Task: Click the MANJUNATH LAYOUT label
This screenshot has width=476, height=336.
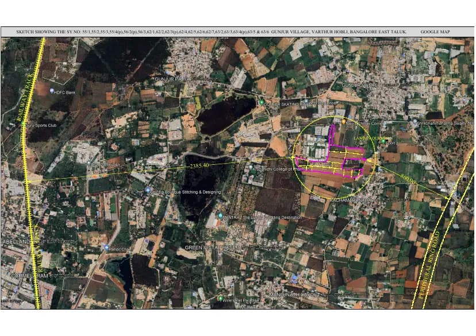Action: pos(294,295)
